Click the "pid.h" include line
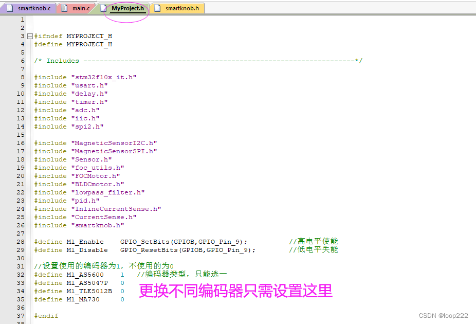476x324 pixels. pyautogui.click(x=67, y=201)
